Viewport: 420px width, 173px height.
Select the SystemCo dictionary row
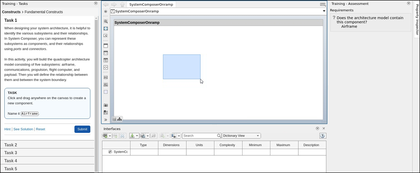(x=116, y=152)
